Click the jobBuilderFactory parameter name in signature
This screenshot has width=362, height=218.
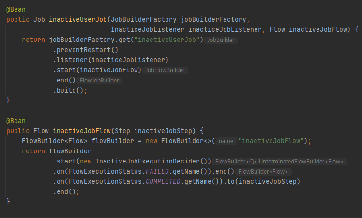click(x=213, y=20)
